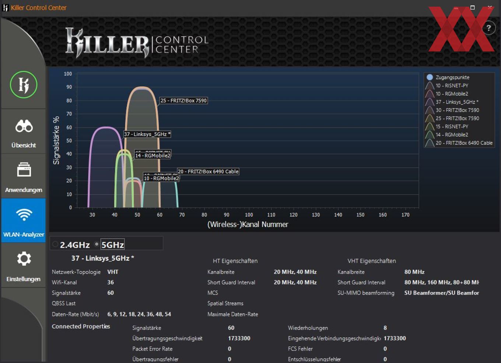Viewport: 501px width, 363px height.
Task: Select the 5GHz radio button
Action: [97, 244]
